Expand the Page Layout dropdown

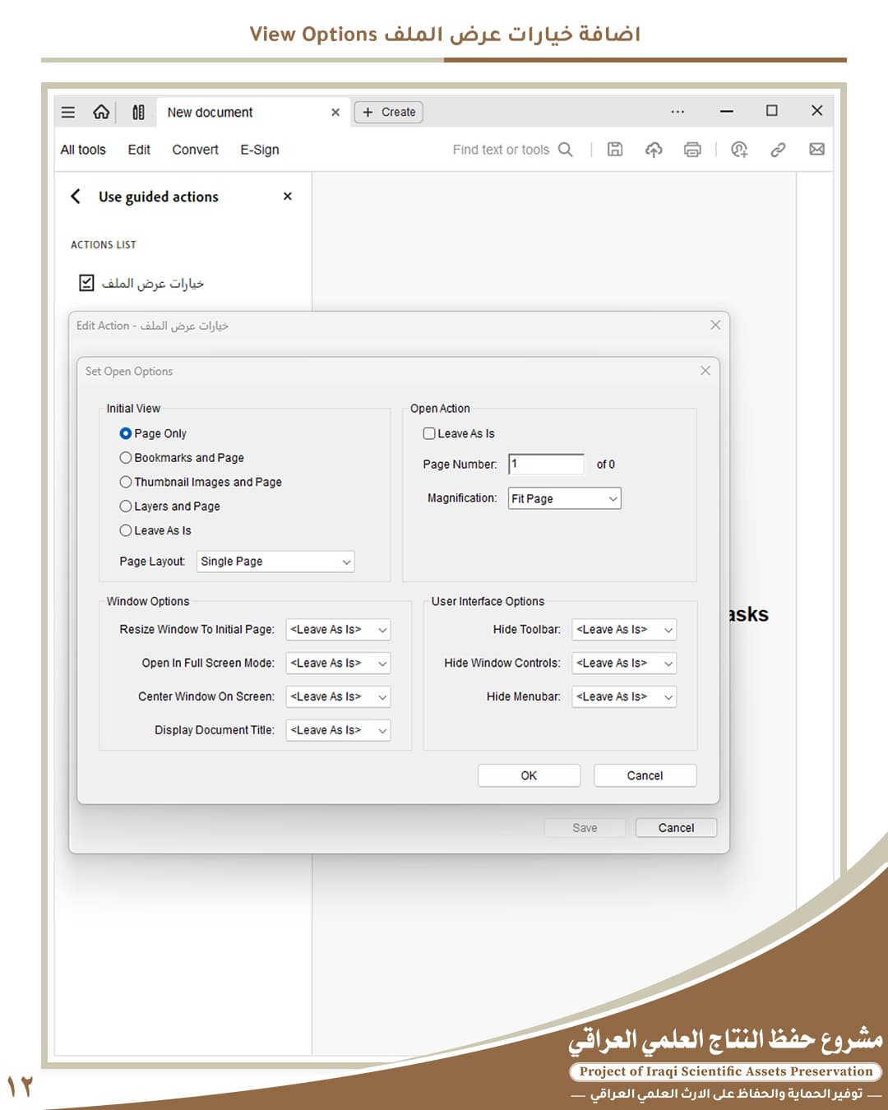275,562
